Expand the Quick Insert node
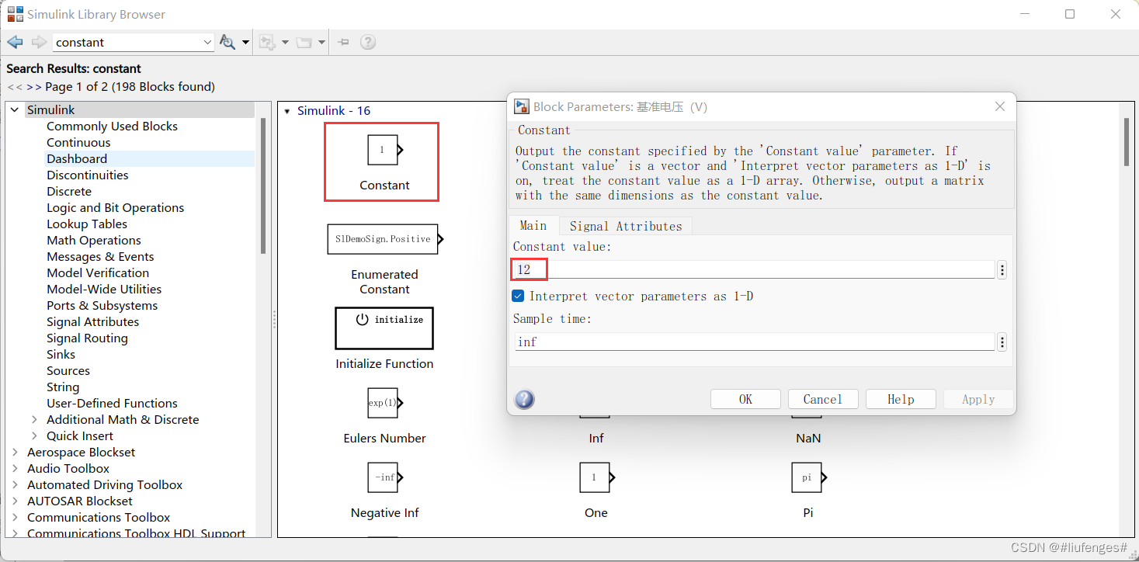 tap(34, 435)
